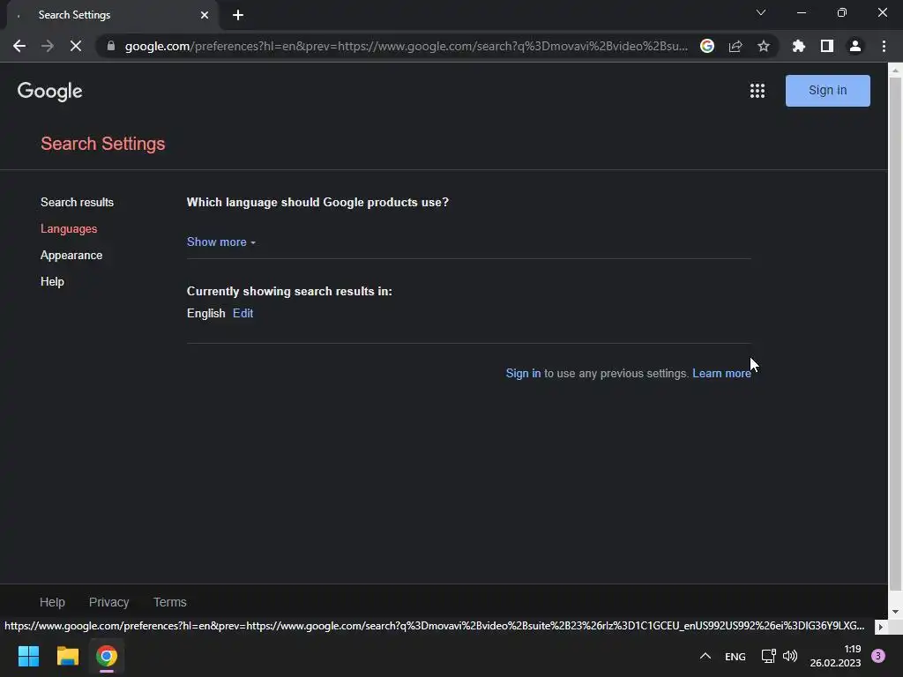Open Appearance settings section
The width and height of the screenshot is (903, 677).
coord(71,255)
